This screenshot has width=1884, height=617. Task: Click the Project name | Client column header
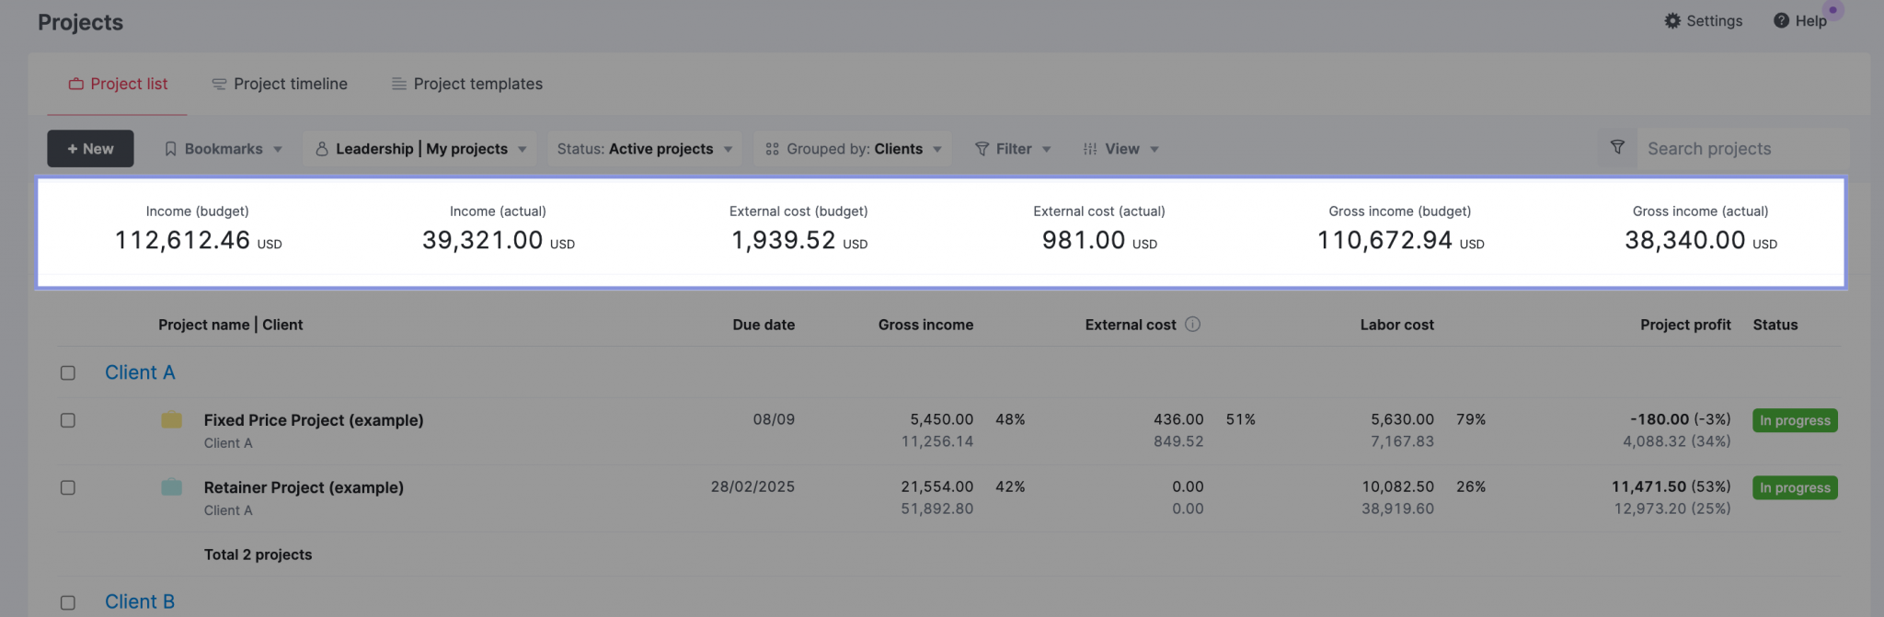point(230,325)
